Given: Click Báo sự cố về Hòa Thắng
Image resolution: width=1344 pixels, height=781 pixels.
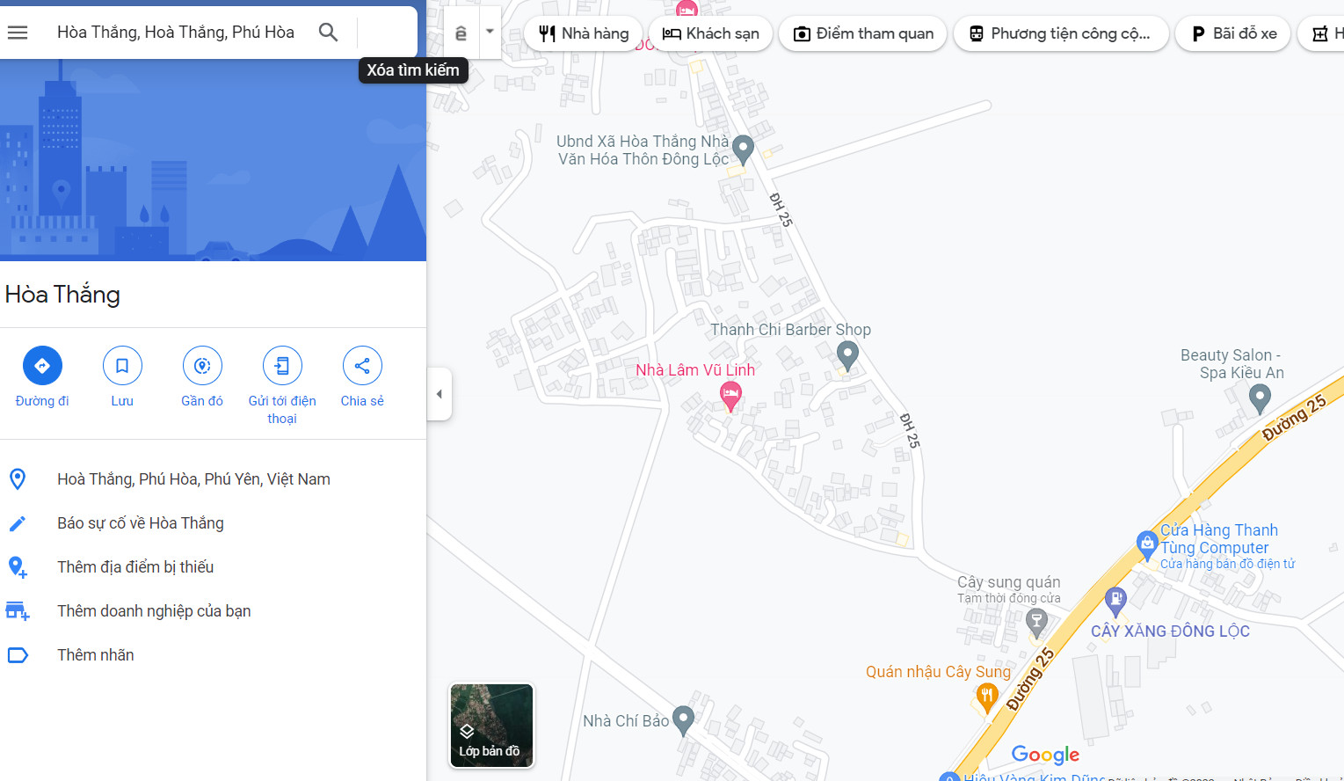Looking at the screenshot, I should pyautogui.click(x=141, y=523).
